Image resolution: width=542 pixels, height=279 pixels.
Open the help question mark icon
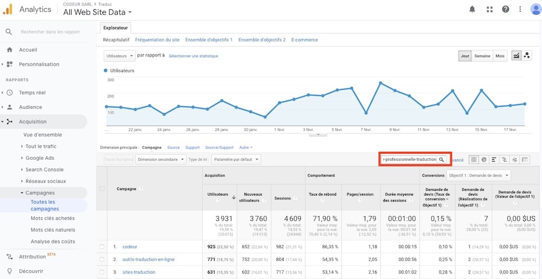tap(506, 9)
